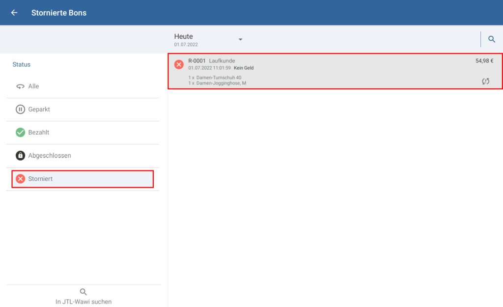This screenshot has width=503, height=307.
Task: Click In JTL-Wawi suchen text
Action: pyautogui.click(x=84, y=302)
